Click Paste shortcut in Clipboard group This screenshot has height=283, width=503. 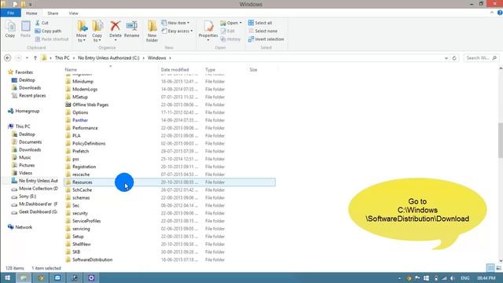point(52,39)
